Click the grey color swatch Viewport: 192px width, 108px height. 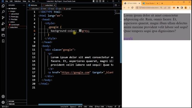point(80,31)
